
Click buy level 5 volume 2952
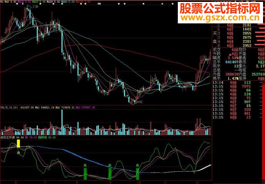pos(247,46)
